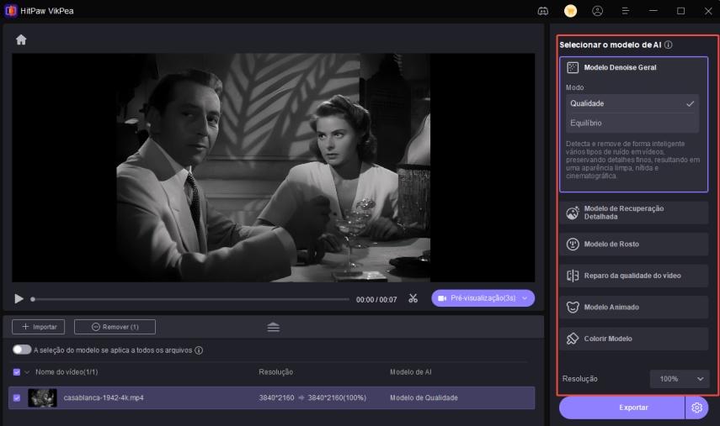Click the Reparo da qualidade do vídeo icon
720x426 pixels.
[x=573, y=276]
